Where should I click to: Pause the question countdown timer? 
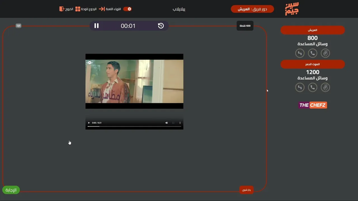(96, 26)
